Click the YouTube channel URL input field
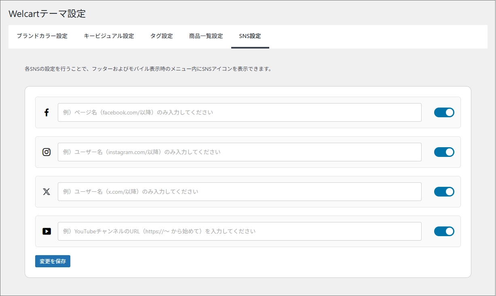496x296 pixels. (239, 231)
